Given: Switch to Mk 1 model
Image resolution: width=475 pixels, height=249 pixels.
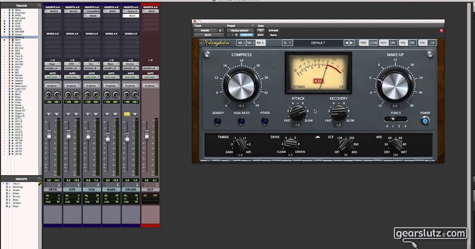Looking at the screenshot, I should [x=241, y=43].
